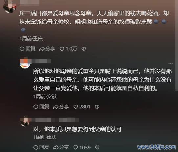The image size is (178, 152).
Task: Like the comment with 1.0万 likes
Action: tap(62, 49)
